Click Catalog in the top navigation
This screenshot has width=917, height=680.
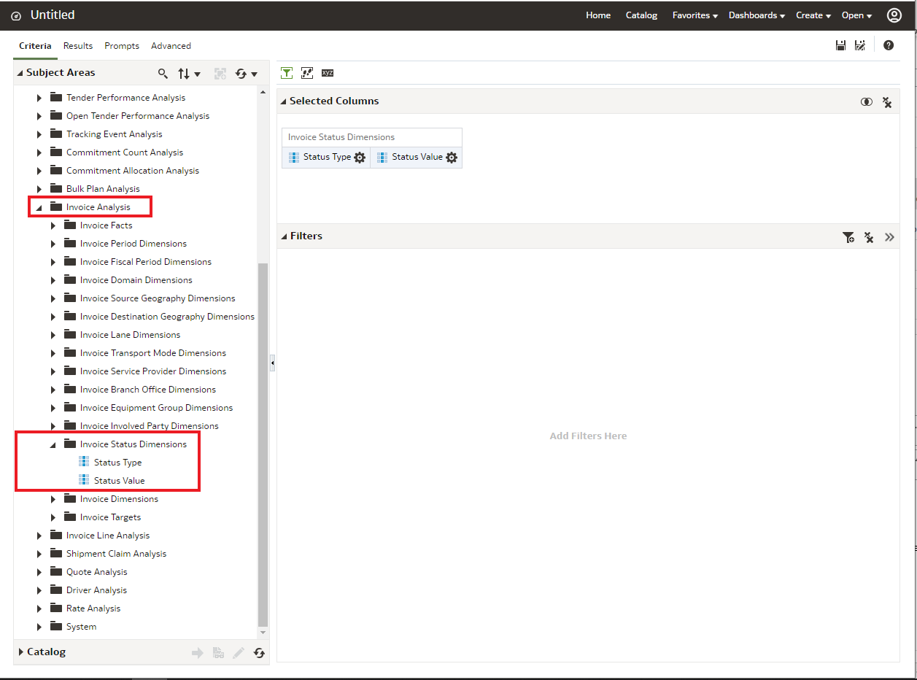641,15
